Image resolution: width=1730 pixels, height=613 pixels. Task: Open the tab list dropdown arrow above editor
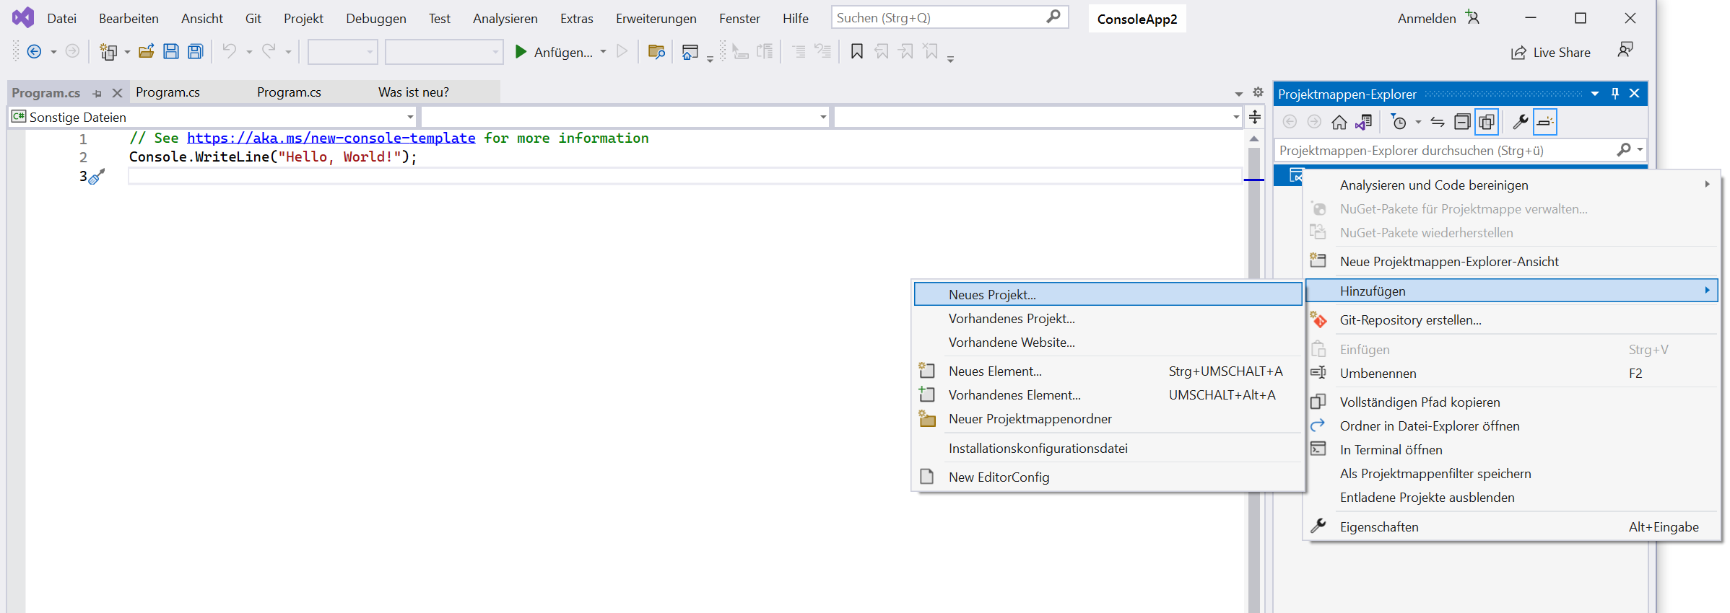[1239, 93]
